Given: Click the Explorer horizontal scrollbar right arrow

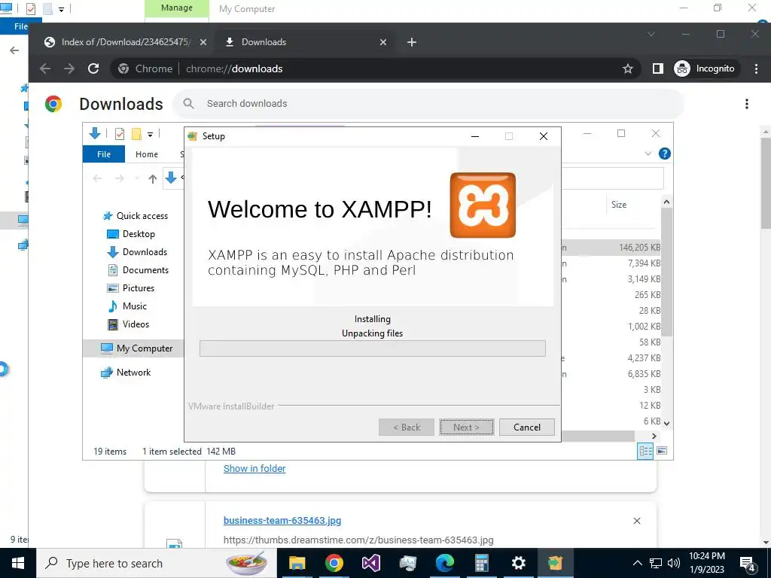Looking at the screenshot, I should pyautogui.click(x=654, y=436).
